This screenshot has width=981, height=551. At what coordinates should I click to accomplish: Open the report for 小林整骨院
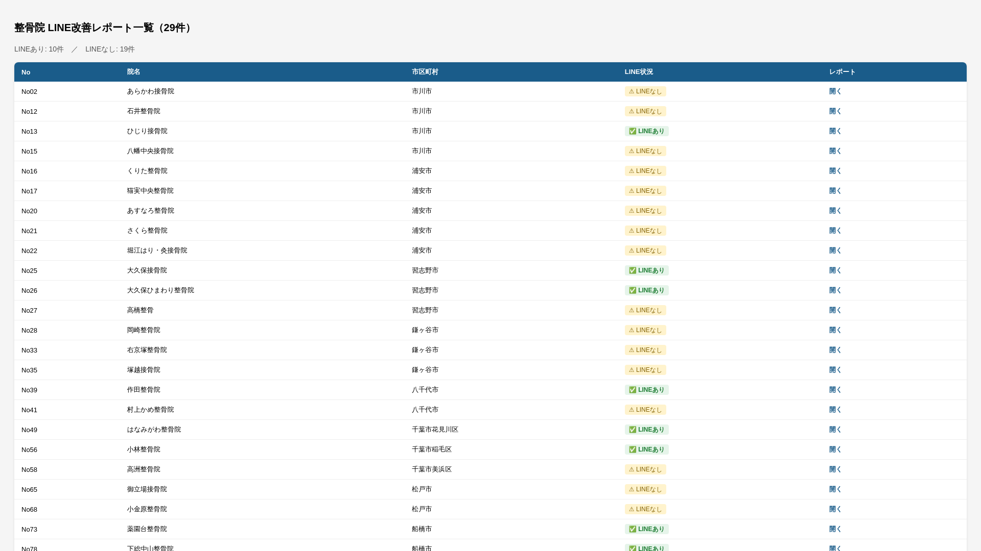[x=835, y=449]
